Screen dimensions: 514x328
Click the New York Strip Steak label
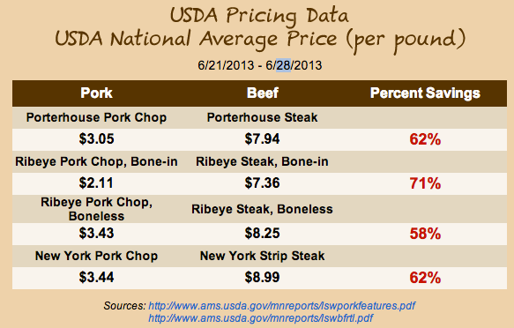[x=262, y=256]
